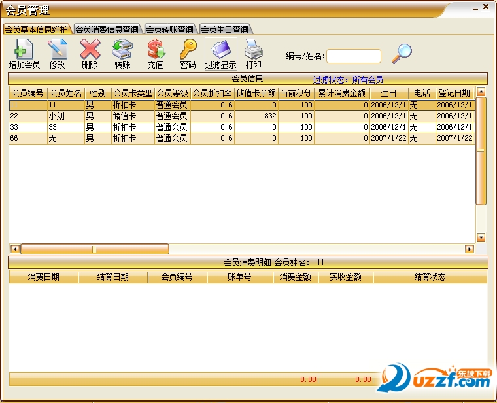Click the 性别 column header
Screen dimensions: 497x403
(98, 93)
